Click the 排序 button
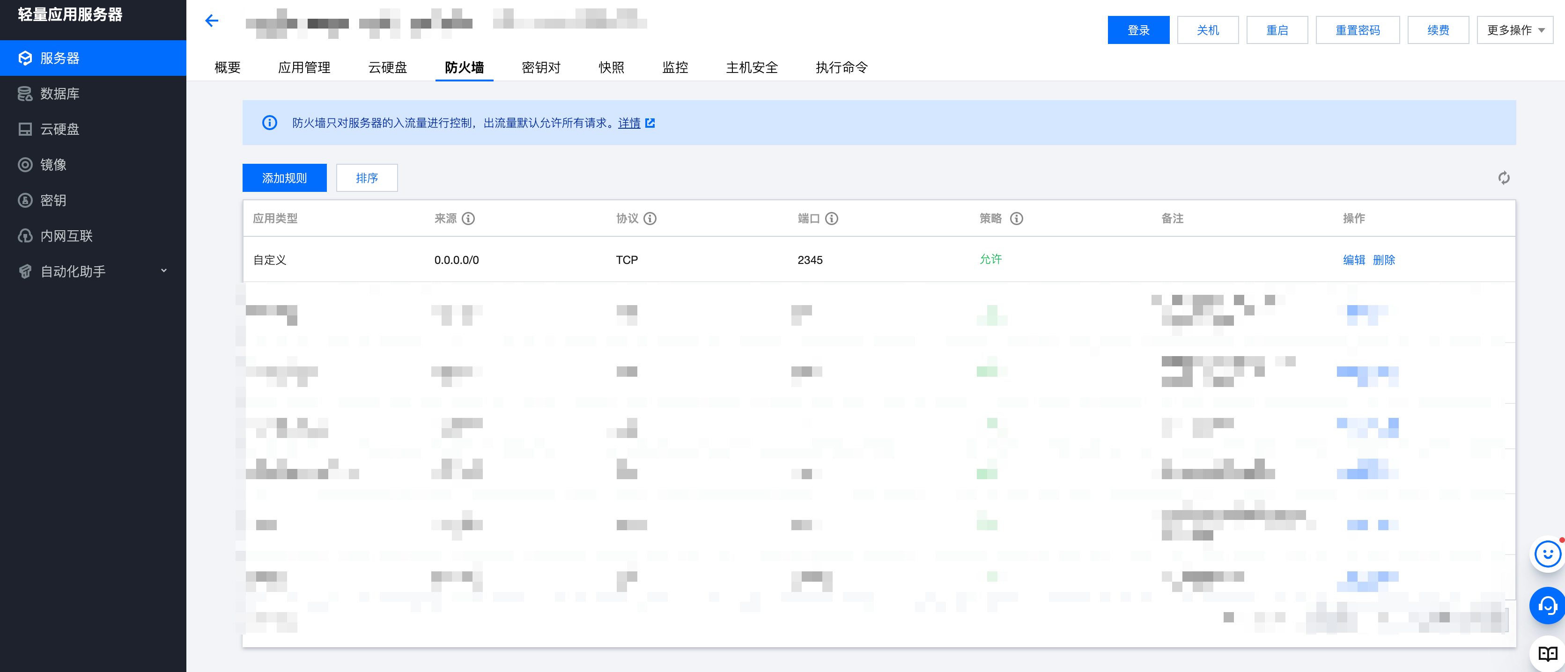 367,178
